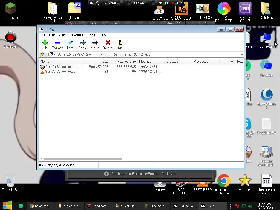The image size is (280, 210).
Task: Click the 1024x768 resolution magnifier icon
Action: tap(97, 3)
